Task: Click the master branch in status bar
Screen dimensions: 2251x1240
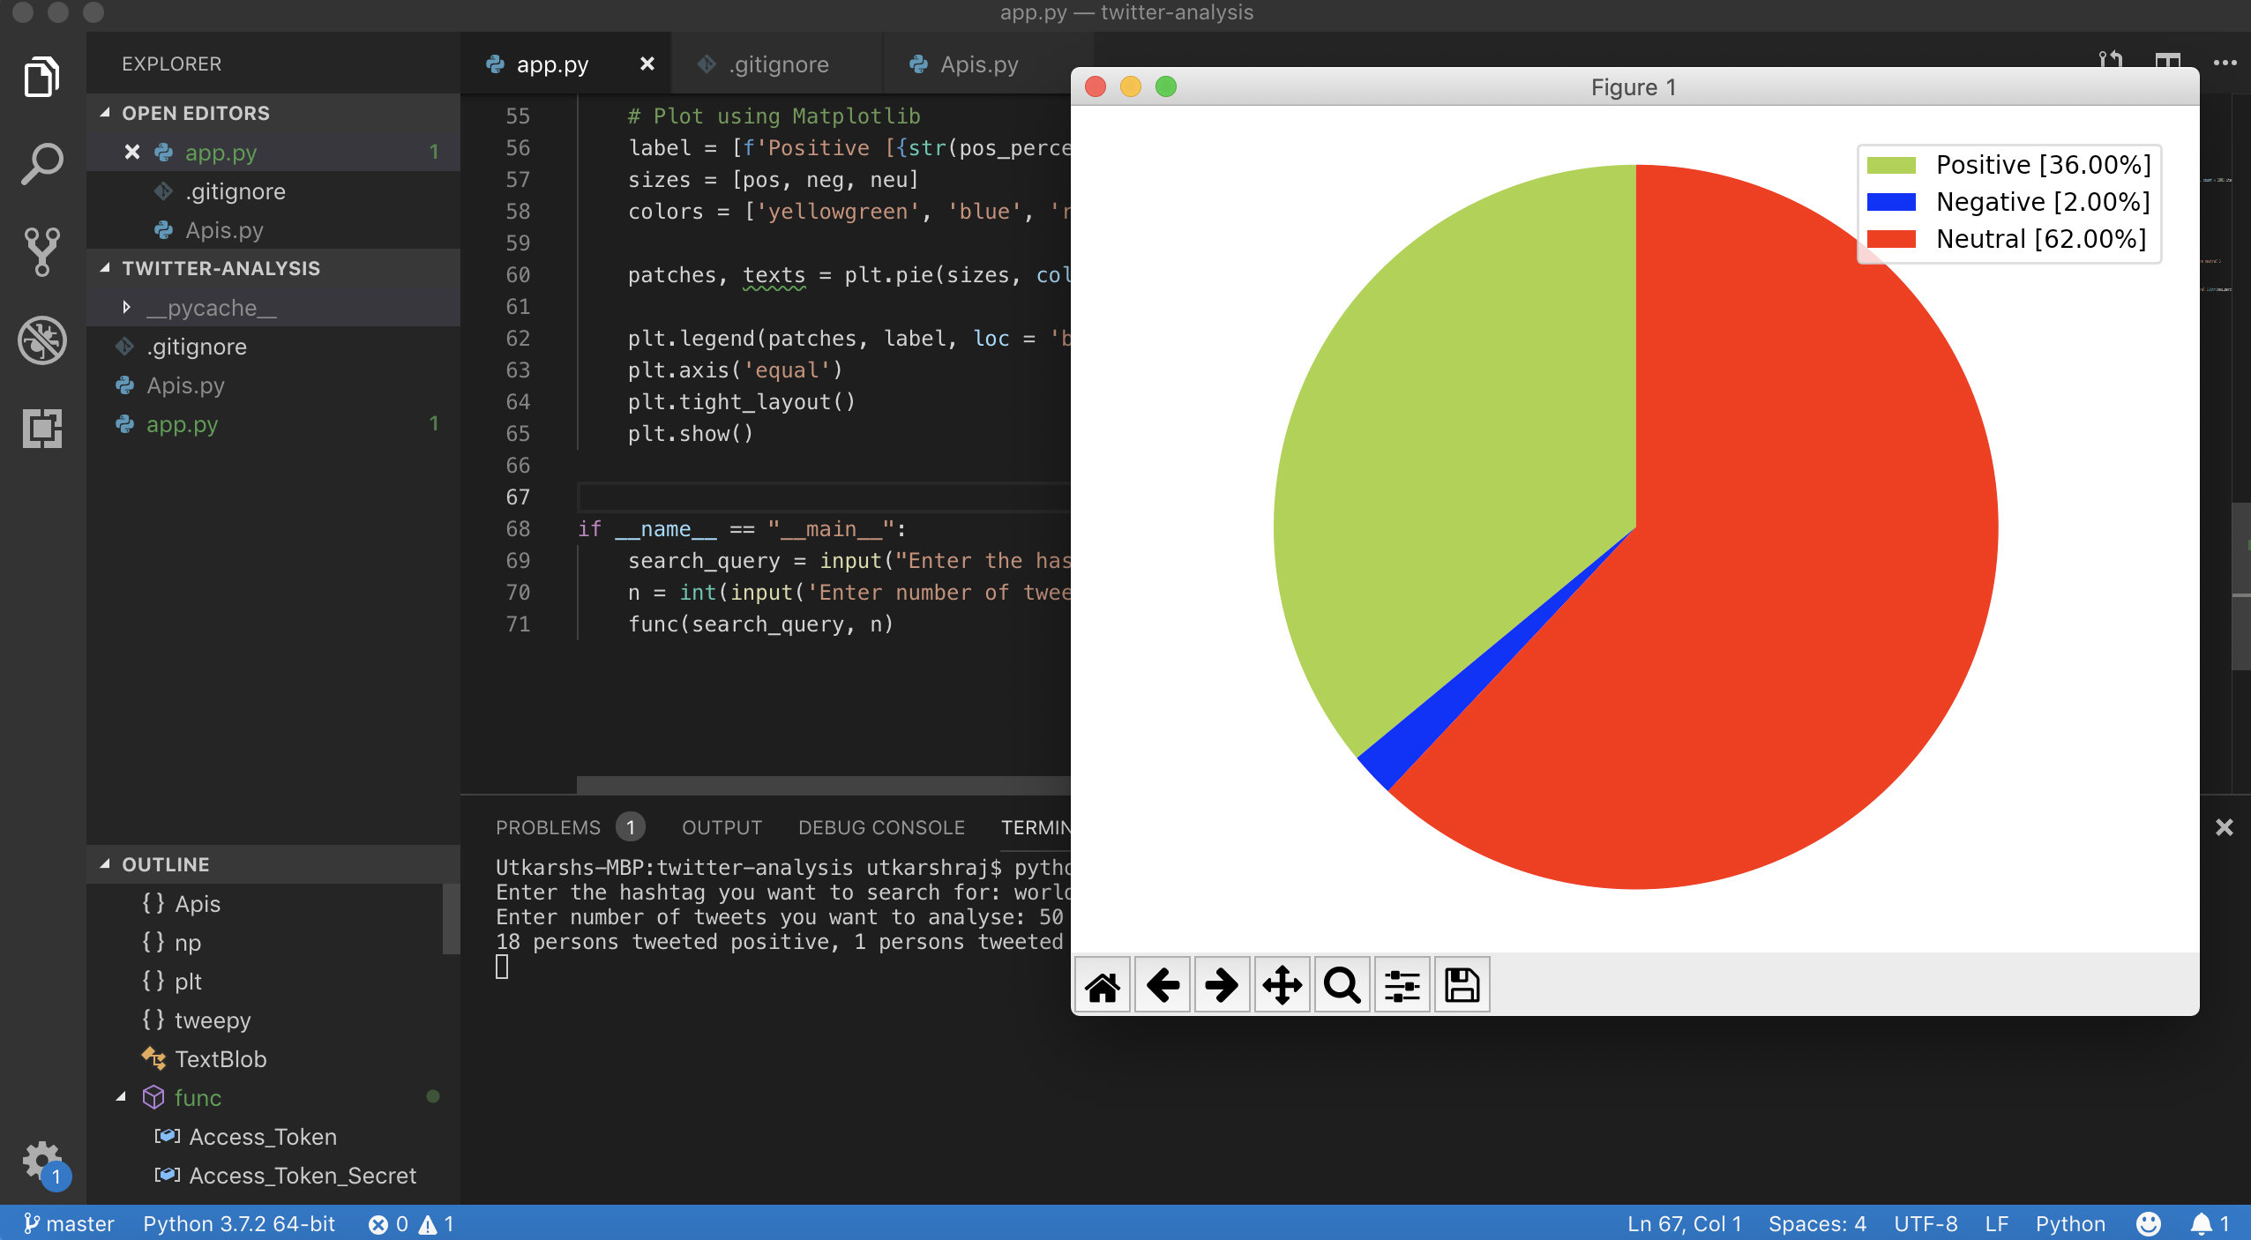Action: (69, 1223)
